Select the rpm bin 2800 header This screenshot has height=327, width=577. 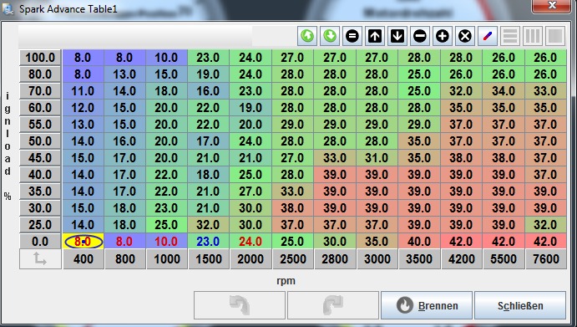[335, 258]
